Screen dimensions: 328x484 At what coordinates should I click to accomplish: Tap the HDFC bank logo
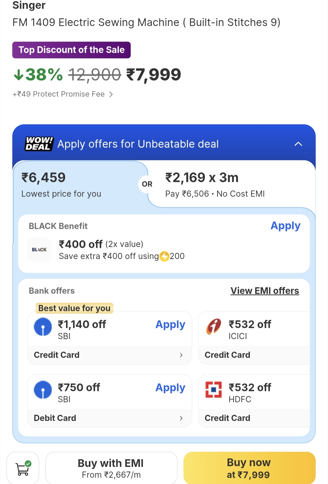[213, 390]
